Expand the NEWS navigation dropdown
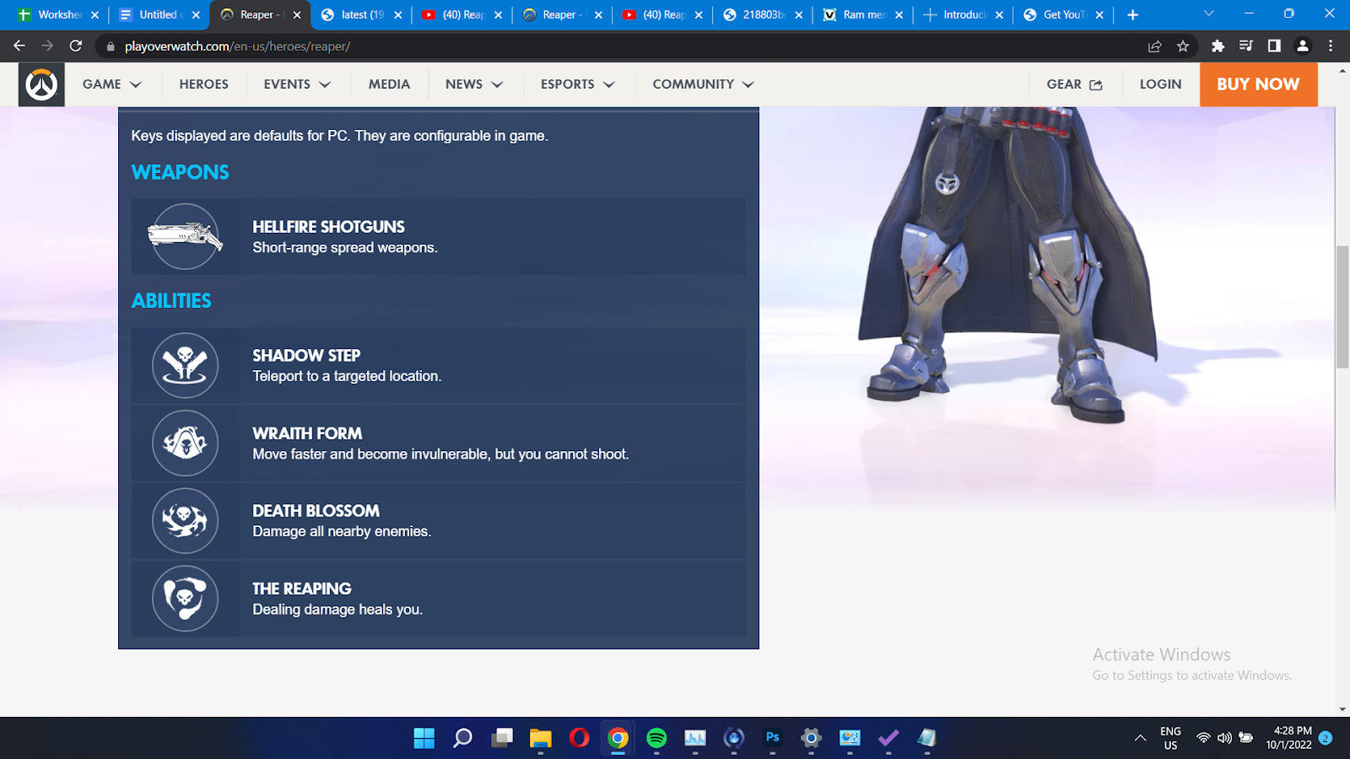The height and width of the screenshot is (759, 1350). tap(474, 84)
